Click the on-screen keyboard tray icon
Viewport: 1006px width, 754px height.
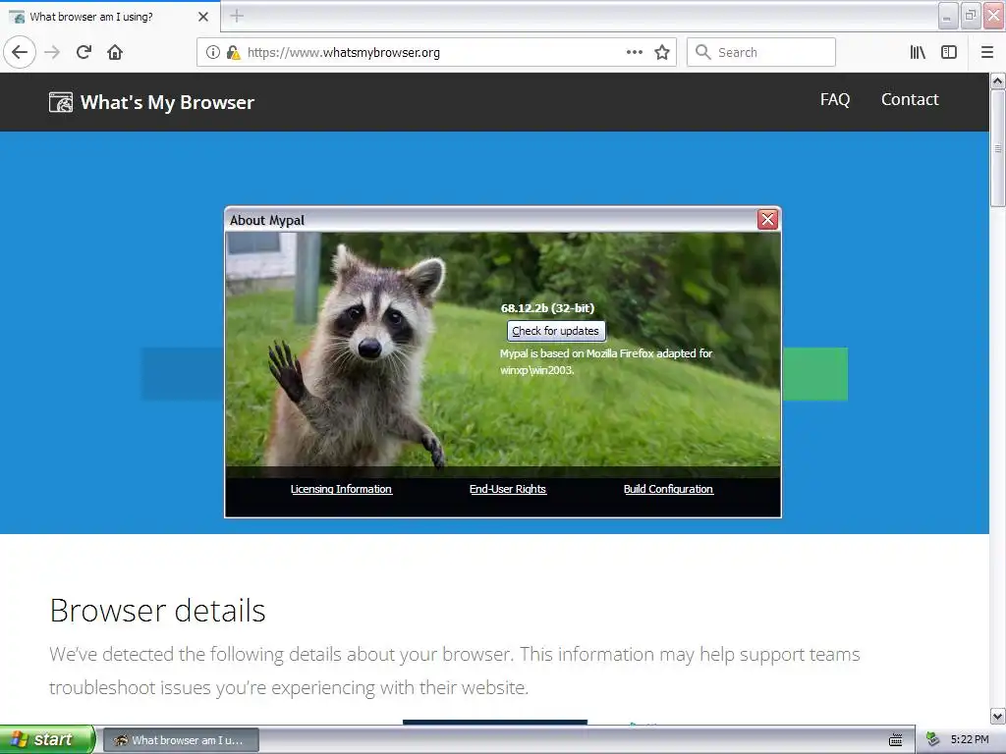896,740
